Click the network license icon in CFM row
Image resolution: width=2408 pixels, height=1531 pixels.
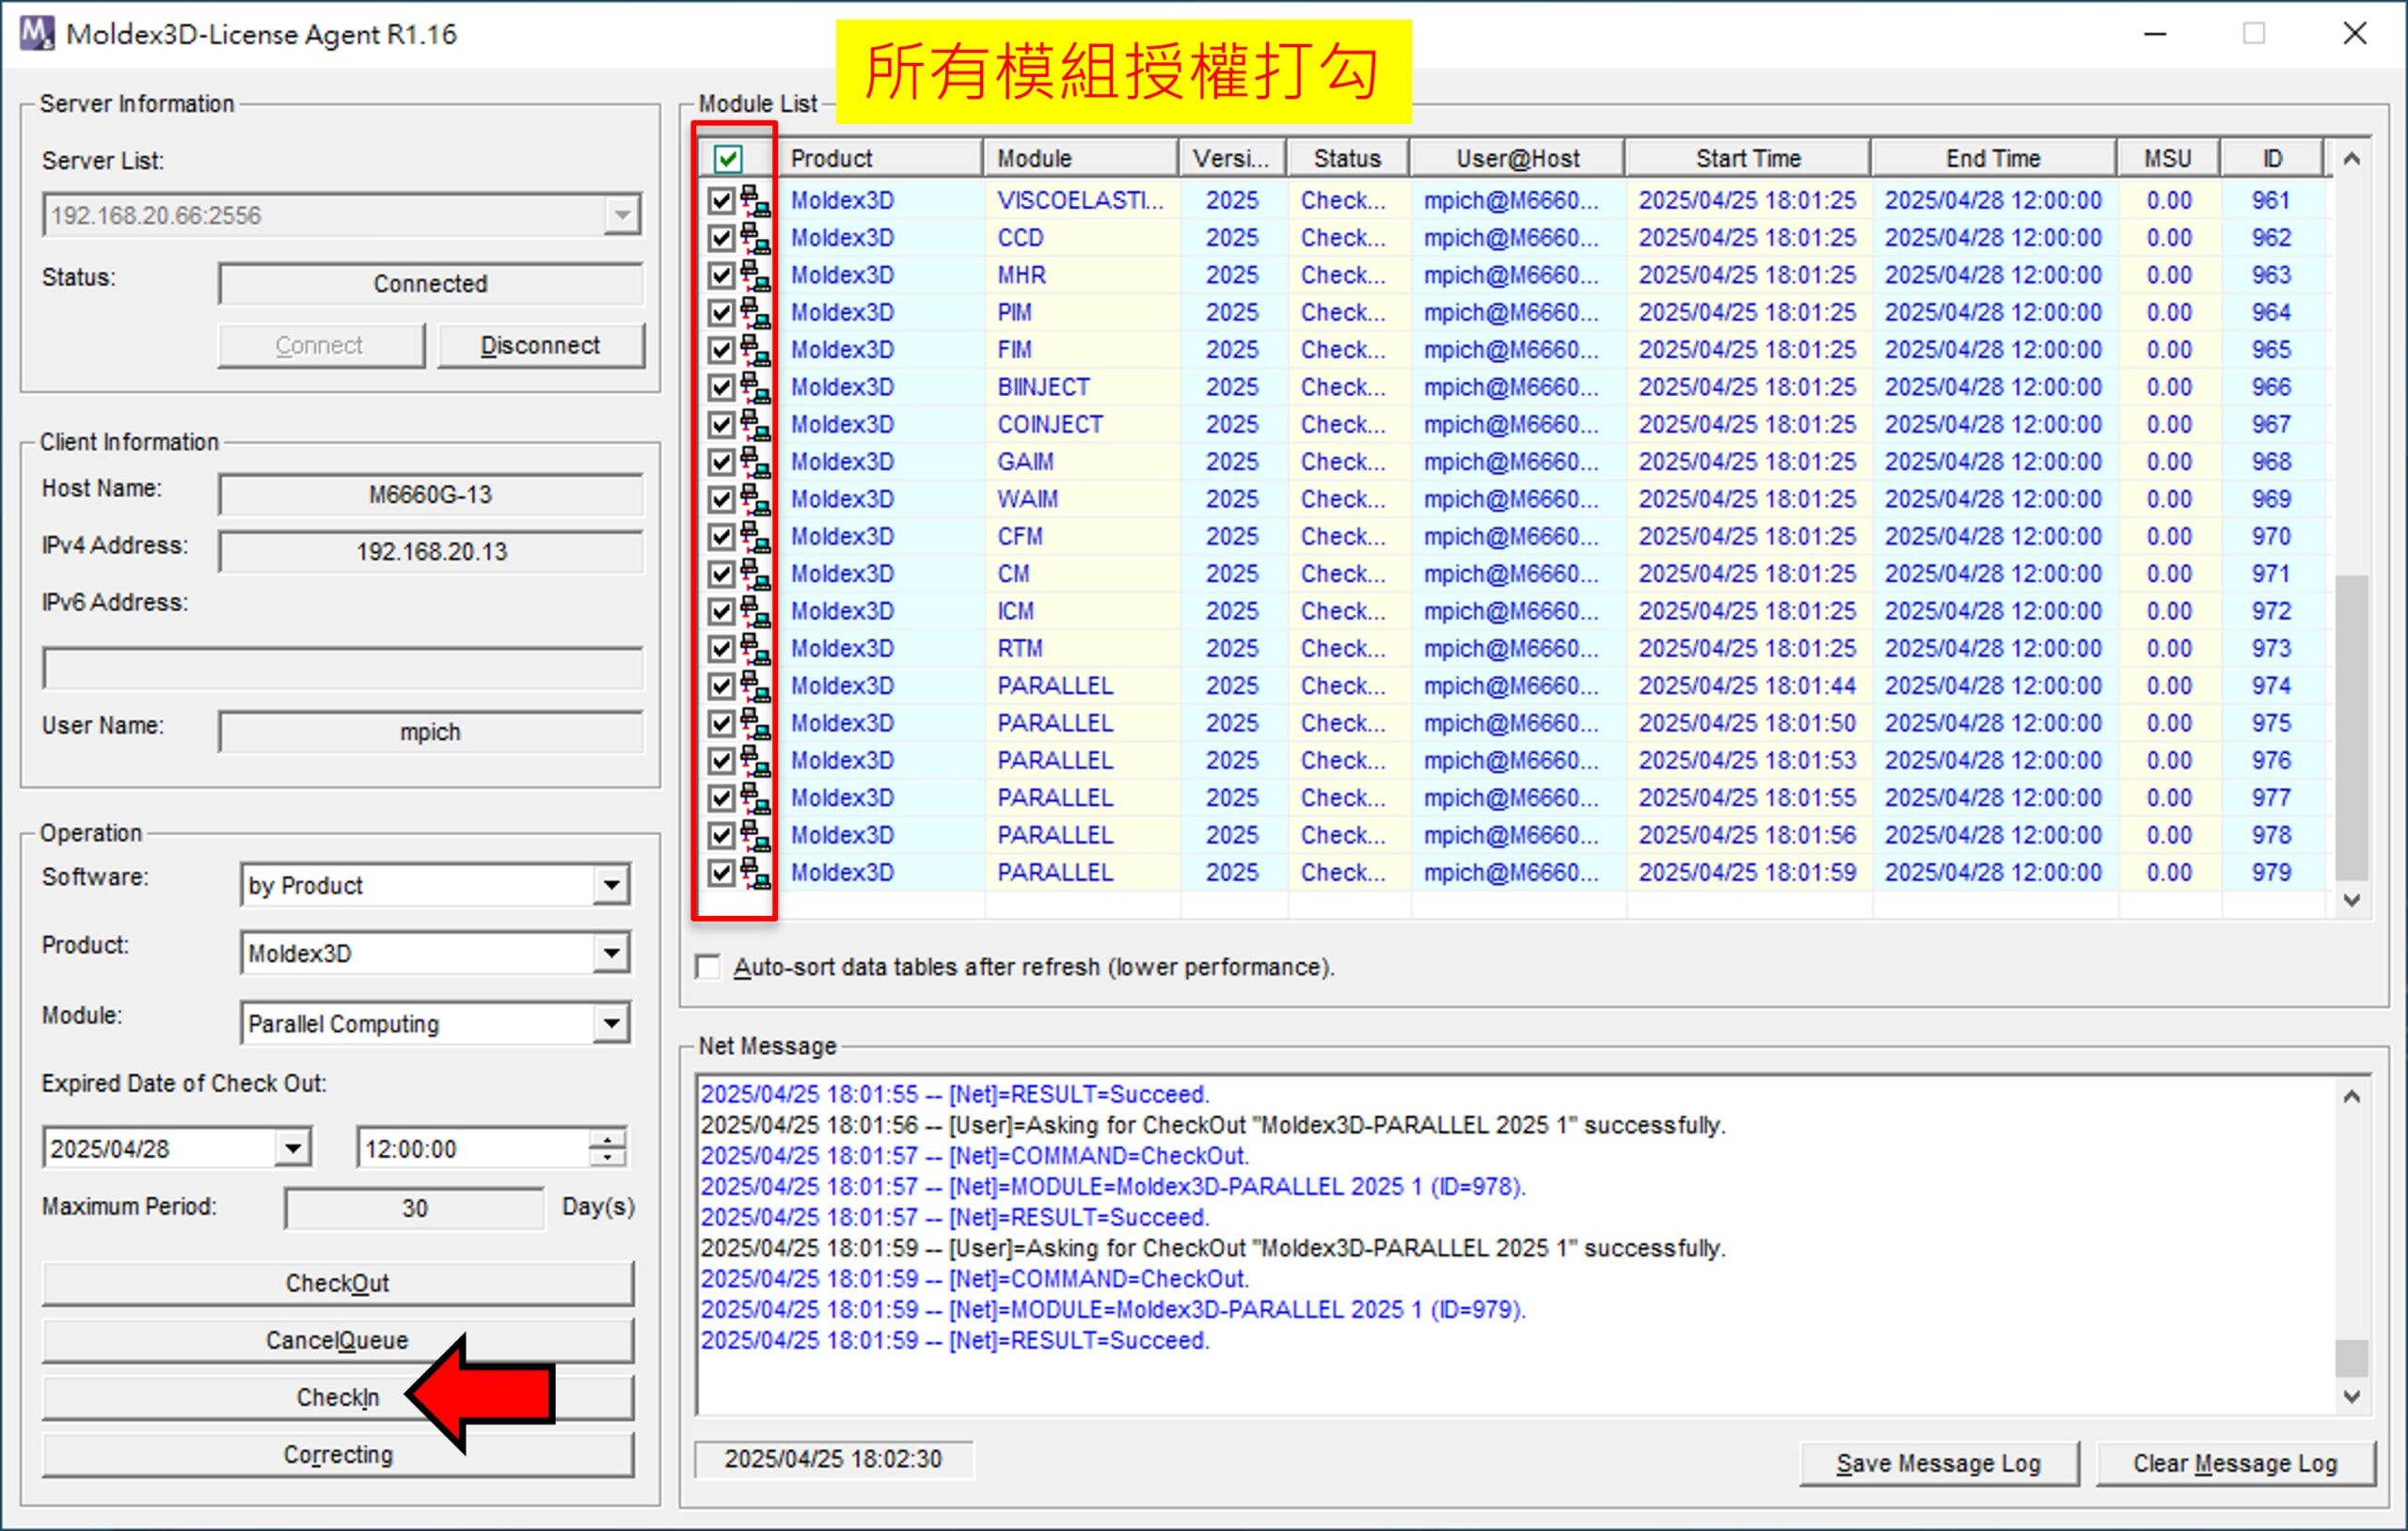click(x=755, y=537)
